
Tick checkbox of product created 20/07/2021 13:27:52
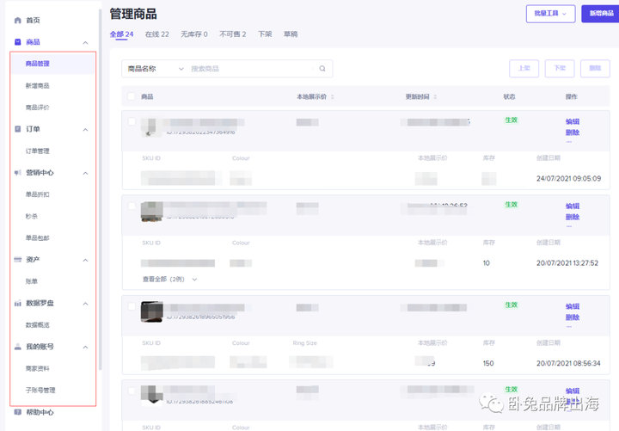click(132, 206)
